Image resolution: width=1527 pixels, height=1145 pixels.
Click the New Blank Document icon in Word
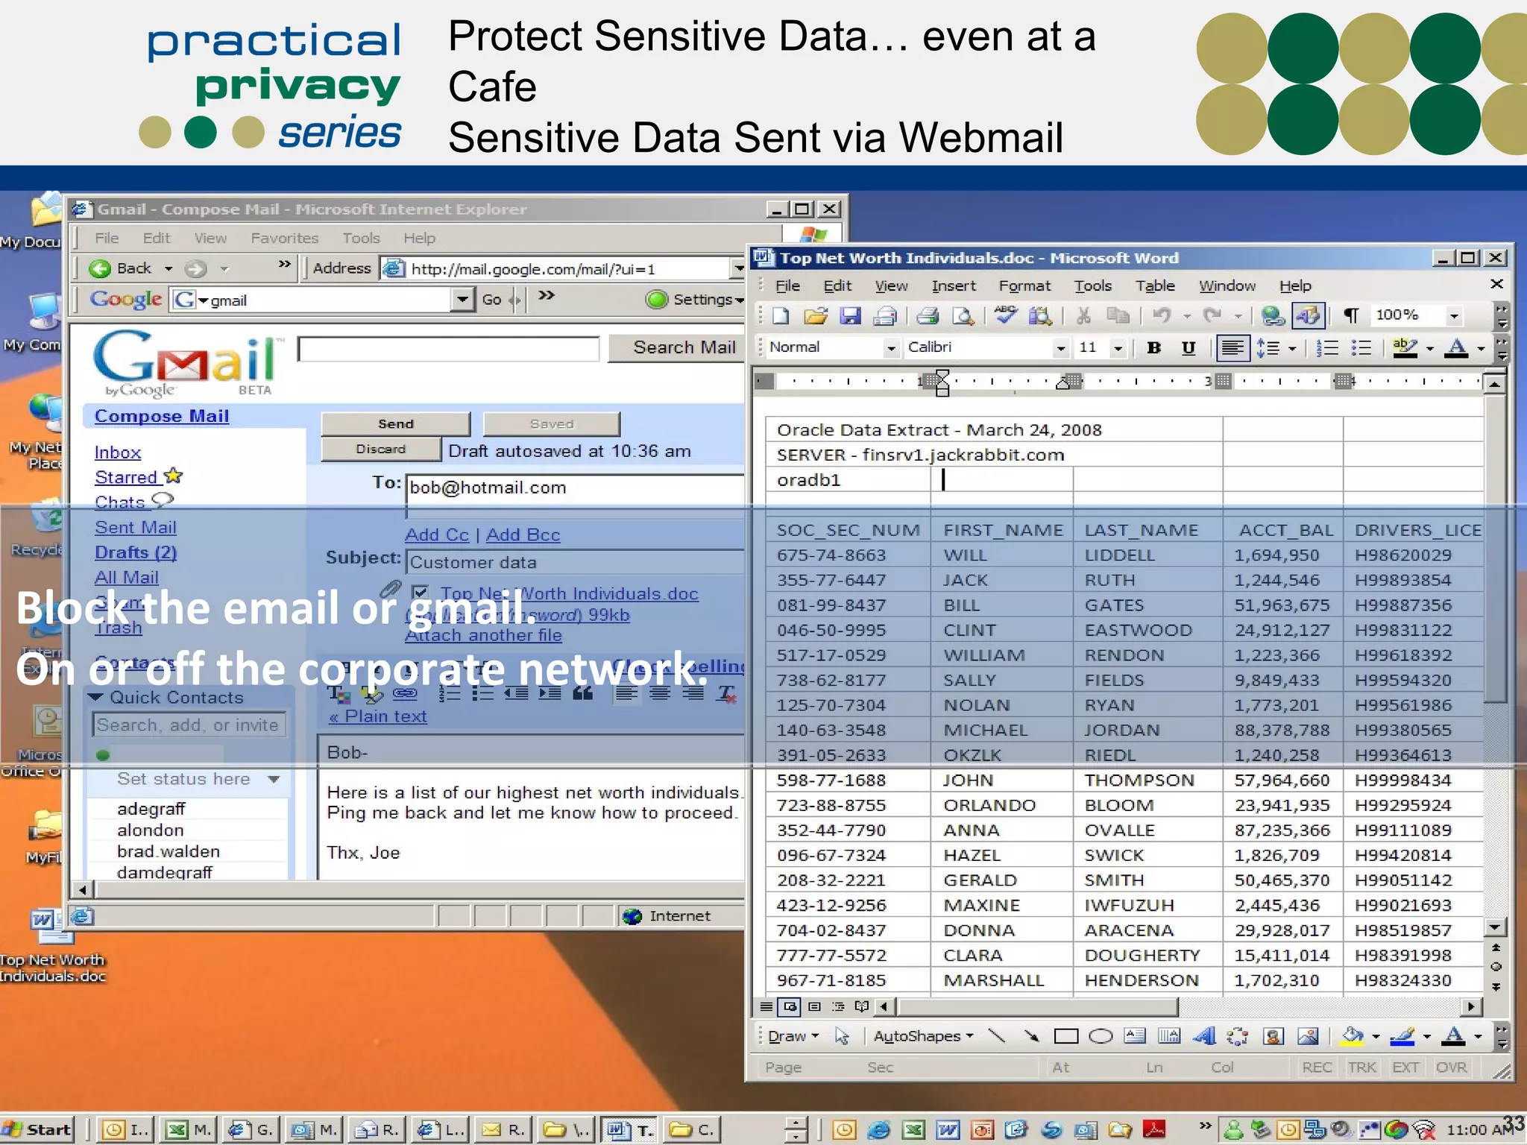click(x=781, y=316)
